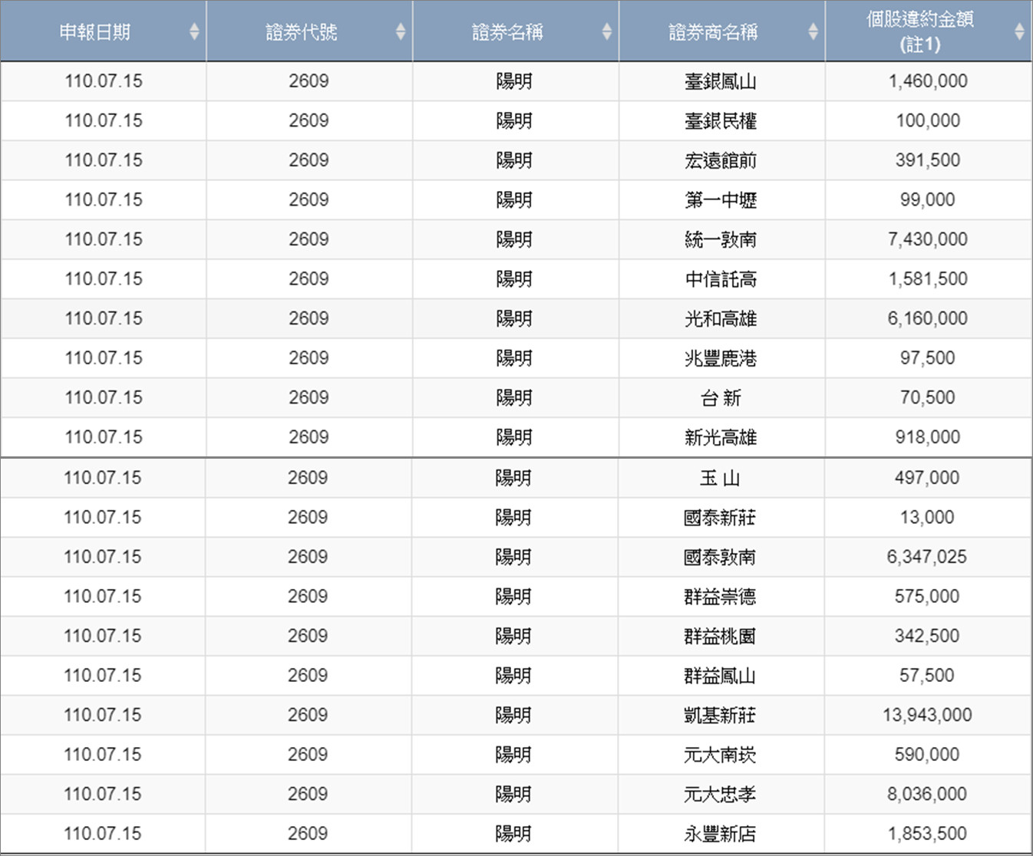Select broker cell 第一中壢
Screen dimensions: 1033x856
(x=721, y=200)
